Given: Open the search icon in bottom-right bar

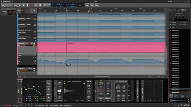Looking at the screenshot, I should click(x=175, y=105).
